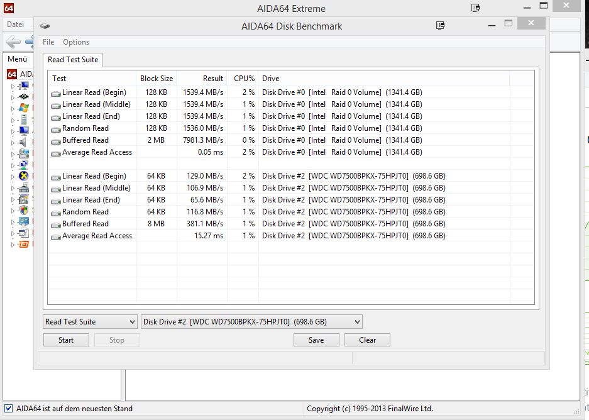This screenshot has height=420, width=589.
Task: Expand the Security shield node in the tree
Action: (x=13, y=211)
